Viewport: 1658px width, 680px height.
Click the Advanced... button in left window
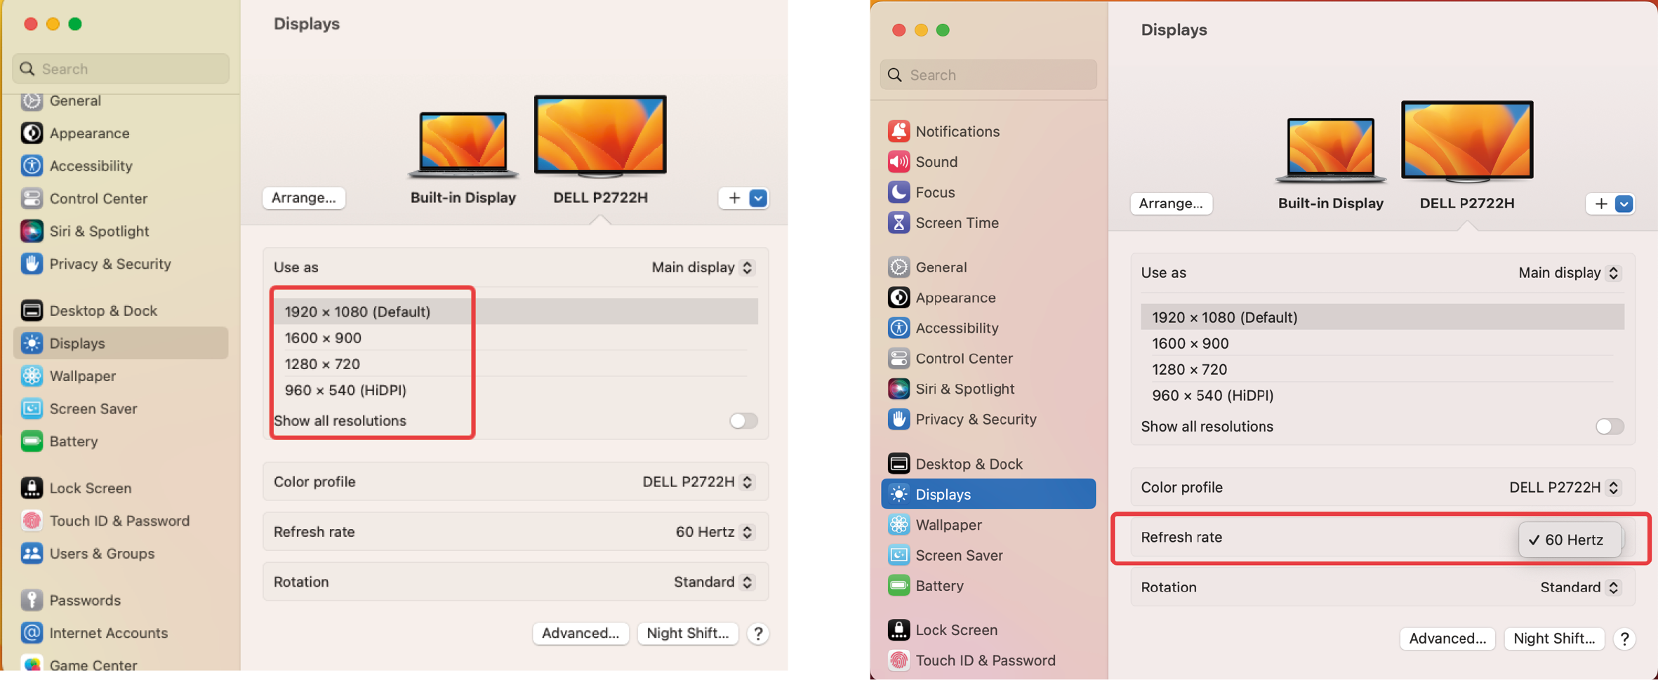580,633
